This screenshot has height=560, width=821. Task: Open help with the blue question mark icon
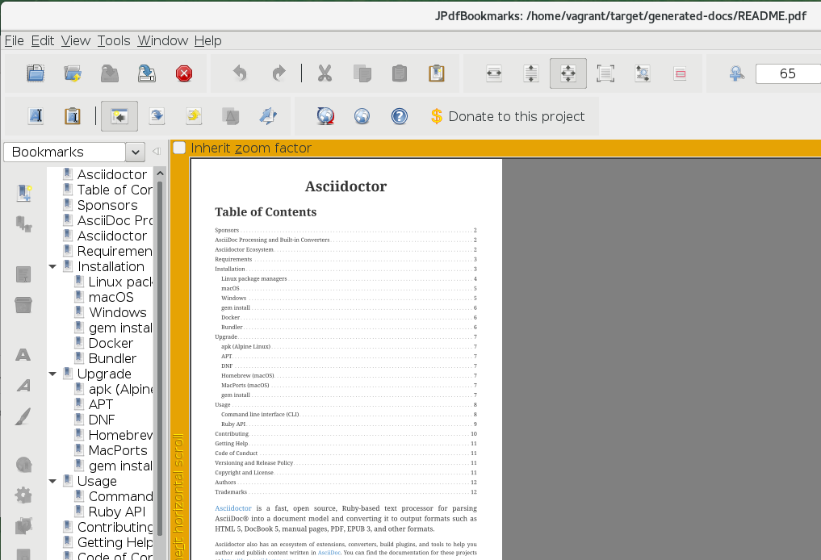[399, 115]
